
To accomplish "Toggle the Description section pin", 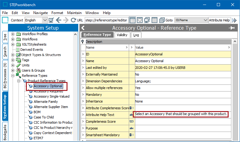I will click(x=83, y=42).
